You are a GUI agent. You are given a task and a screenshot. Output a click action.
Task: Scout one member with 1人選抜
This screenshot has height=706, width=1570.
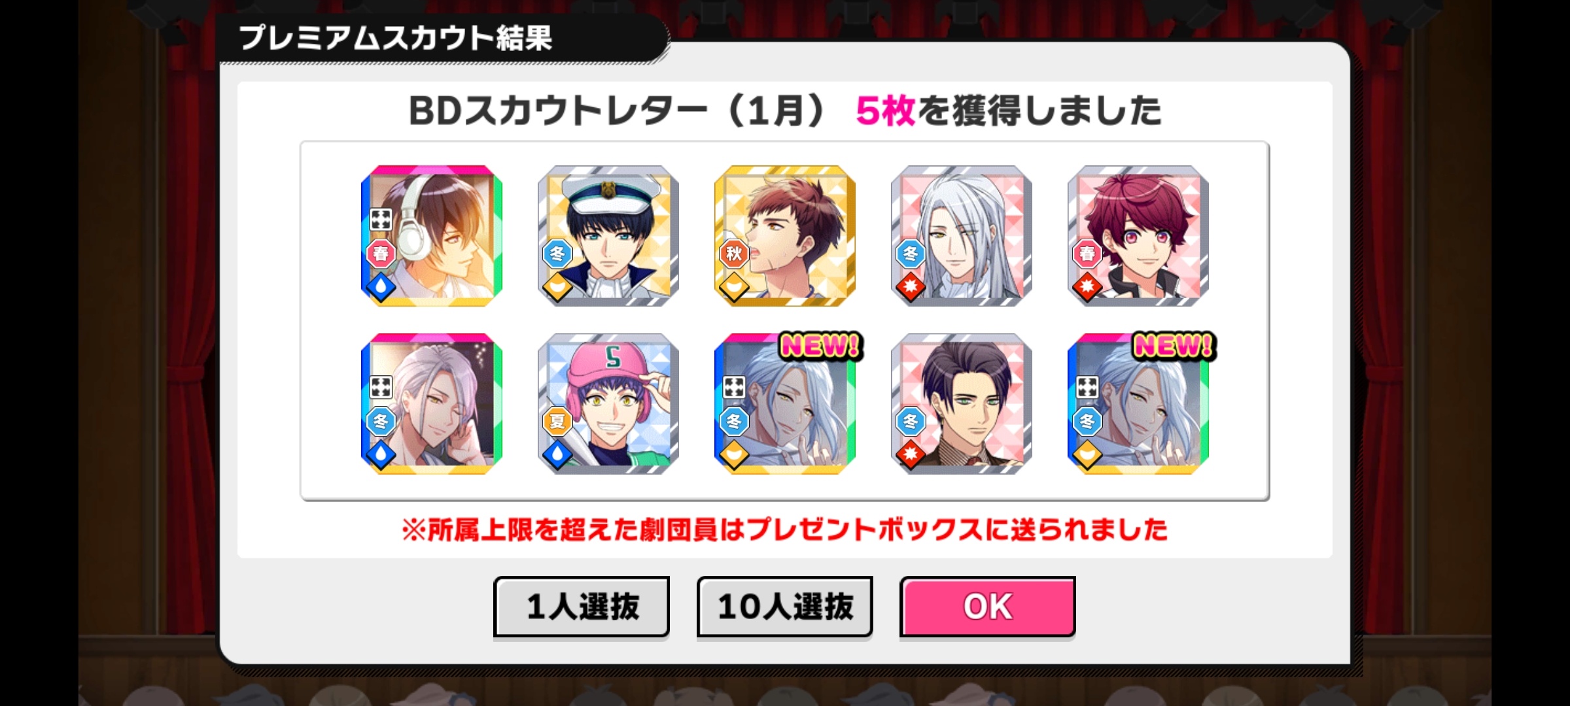click(582, 607)
